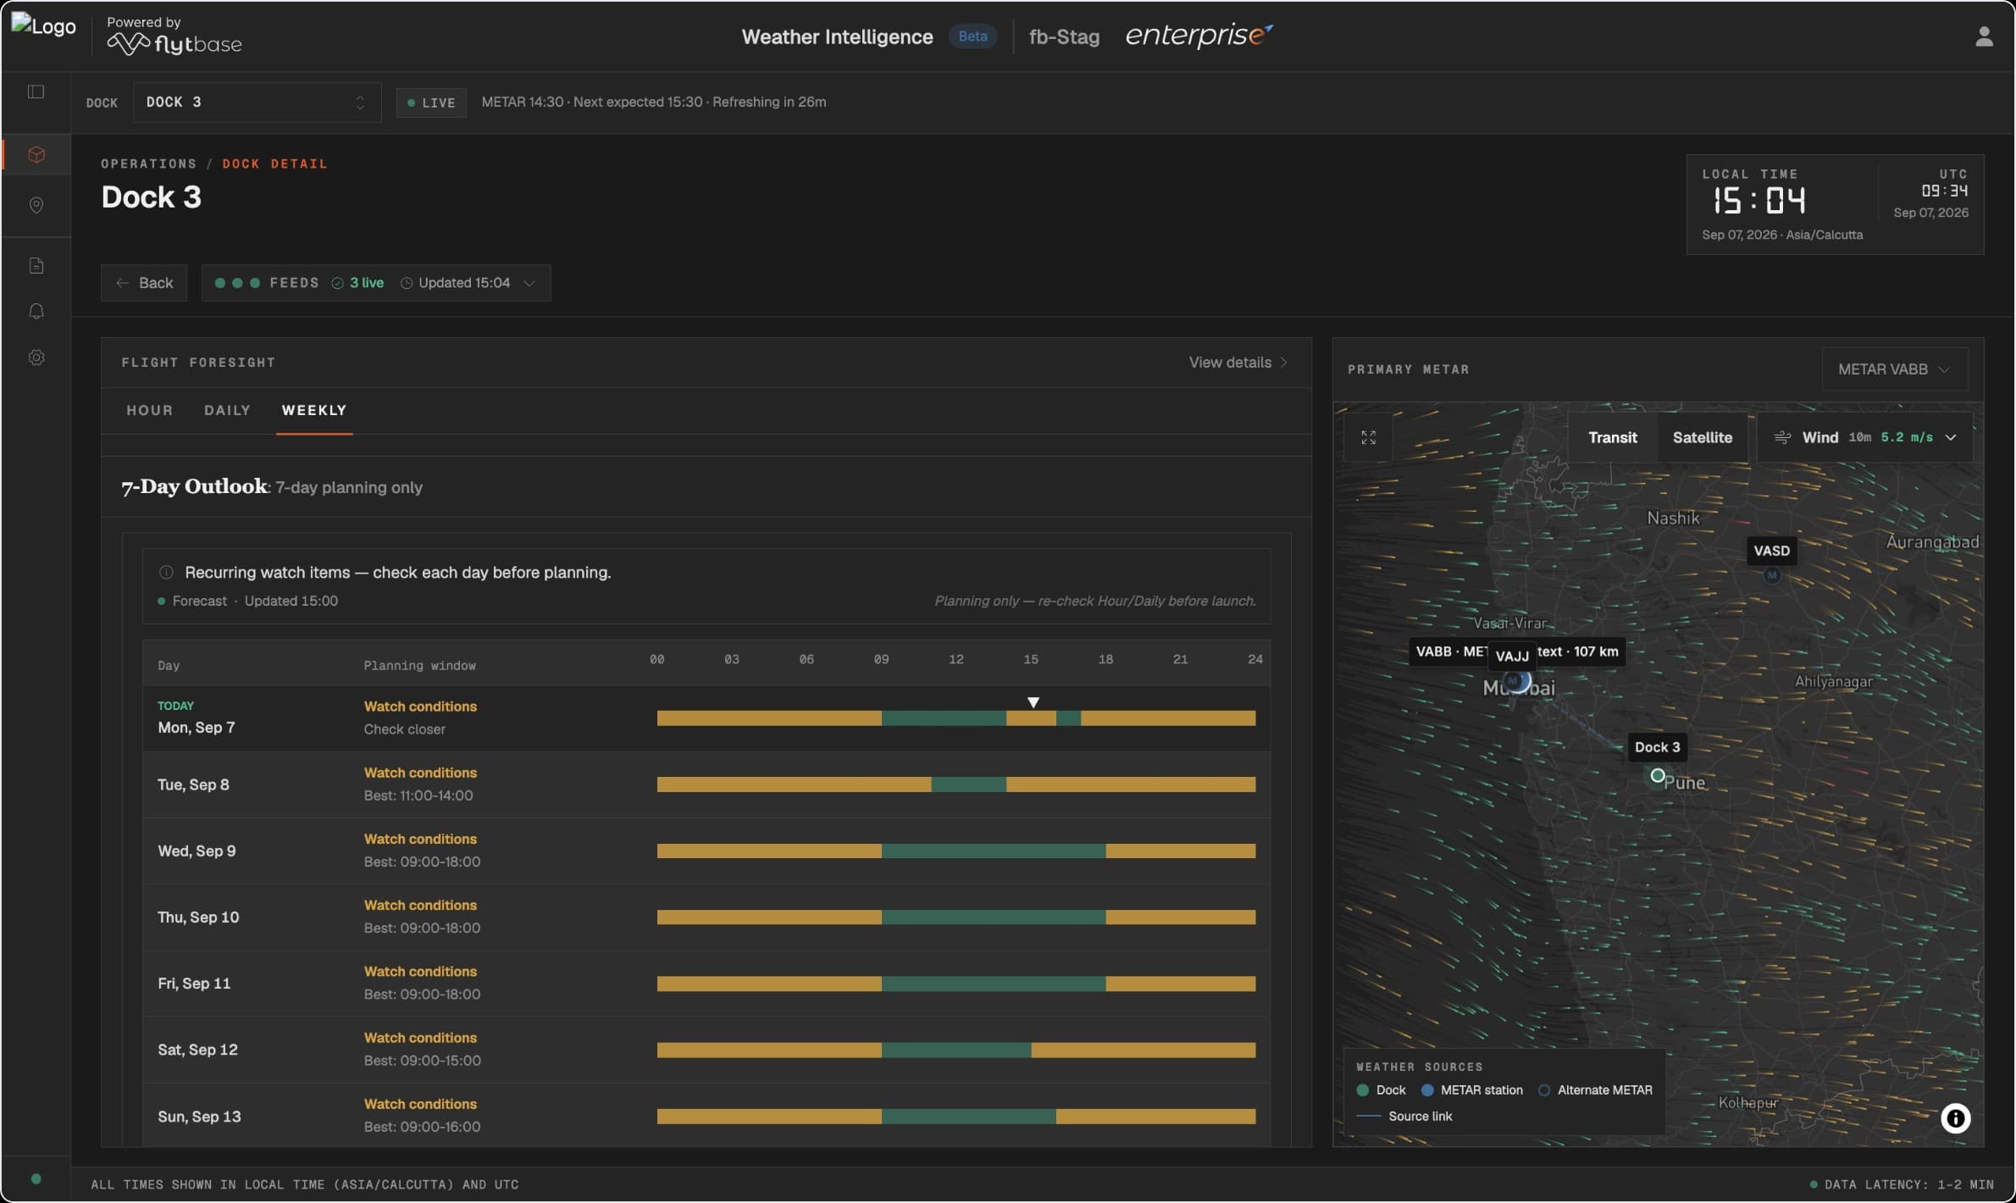
Task: Click 'Best: 09:00-15:00' for Sat, Sep 12
Action: pos(422,1061)
